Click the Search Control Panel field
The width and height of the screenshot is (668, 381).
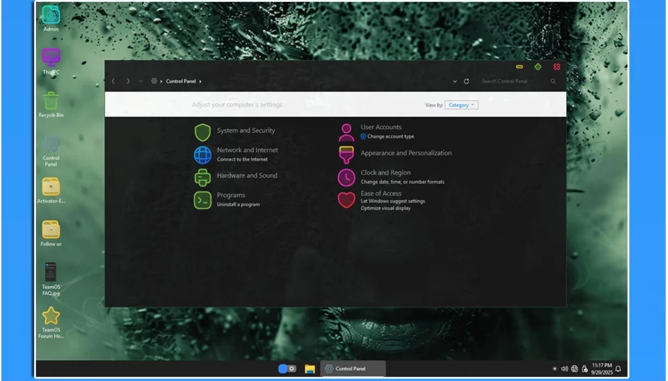512,82
